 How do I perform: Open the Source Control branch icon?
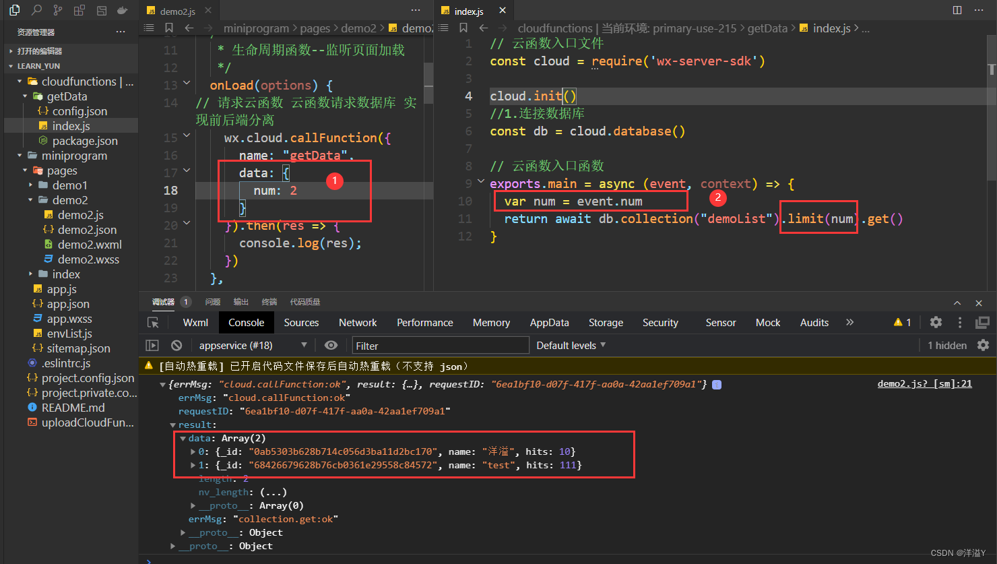click(58, 10)
